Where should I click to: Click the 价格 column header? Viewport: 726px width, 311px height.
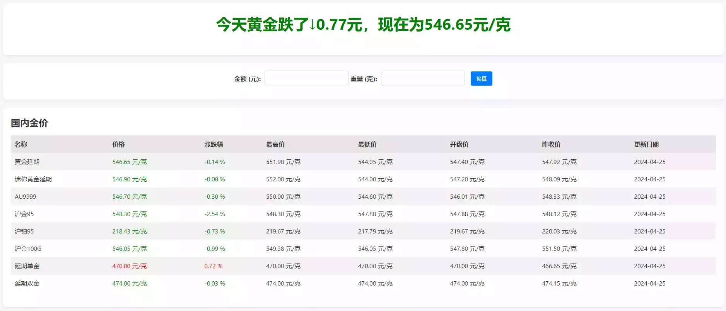(119, 144)
